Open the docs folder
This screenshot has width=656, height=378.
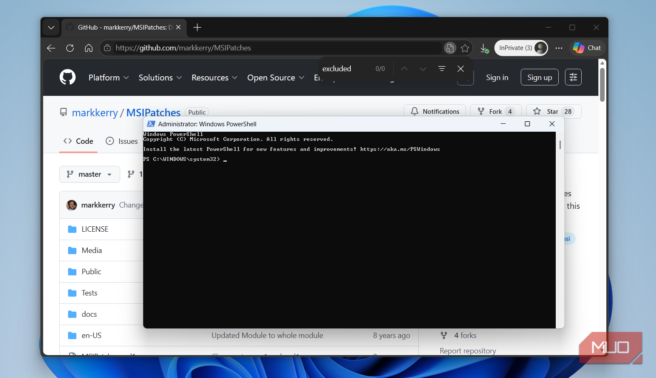coord(89,314)
